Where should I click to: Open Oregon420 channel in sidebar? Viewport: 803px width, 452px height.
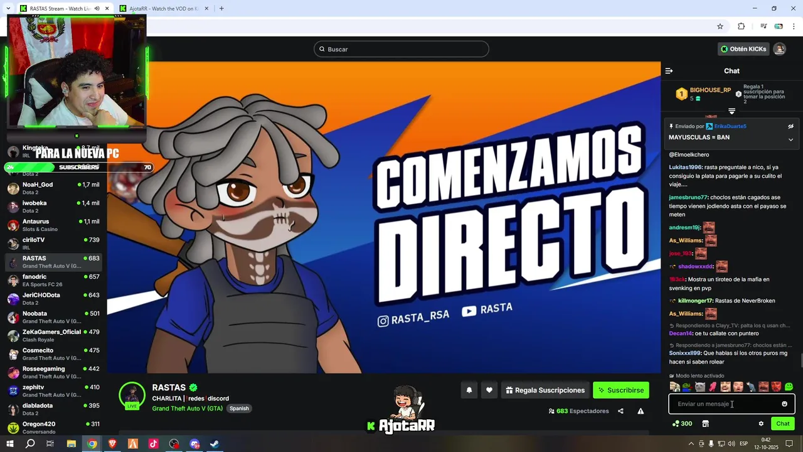pyautogui.click(x=53, y=427)
